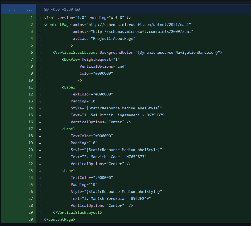The height and width of the screenshot is (226, 251).
Task: Click the MediumLabelStyle Style attribute on line 26
Action: point(116,191)
